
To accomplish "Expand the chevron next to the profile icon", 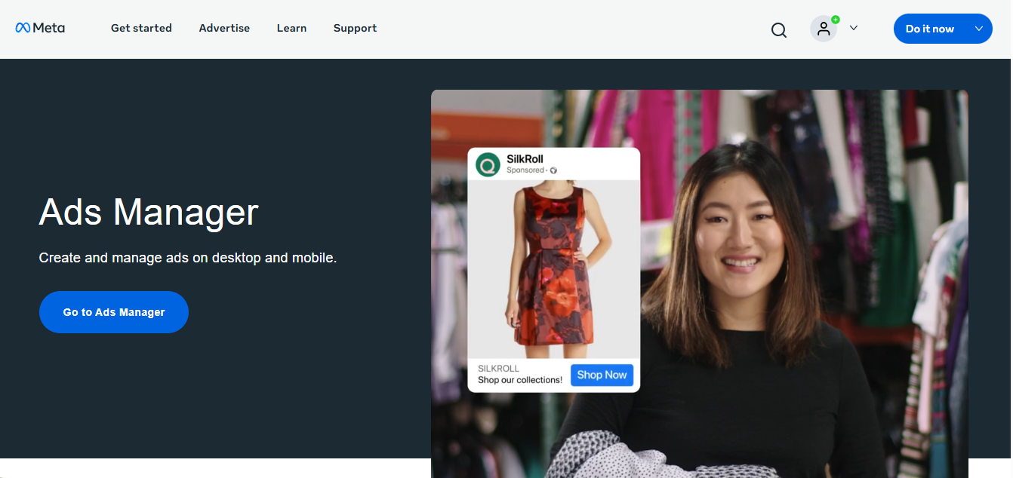I will [x=853, y=29].
